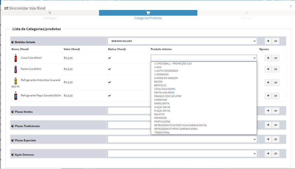Image resolution: width=295 pixels, height=169 pixels.
Task: Go to the Catalagos step tab
Action: tap(50, 15)
